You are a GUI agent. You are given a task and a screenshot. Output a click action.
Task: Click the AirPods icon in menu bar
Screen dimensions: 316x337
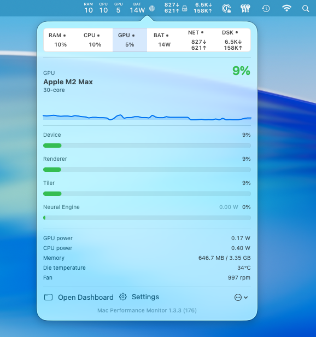point(245,9)
